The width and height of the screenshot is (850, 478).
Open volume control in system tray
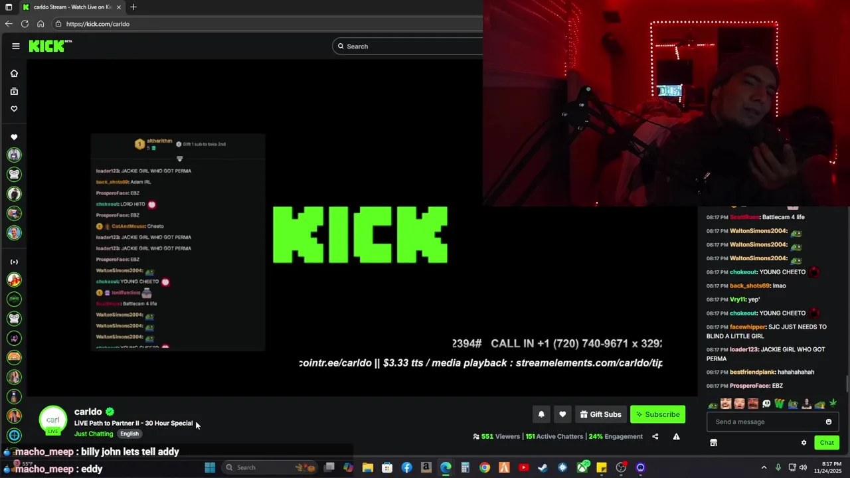804,467
